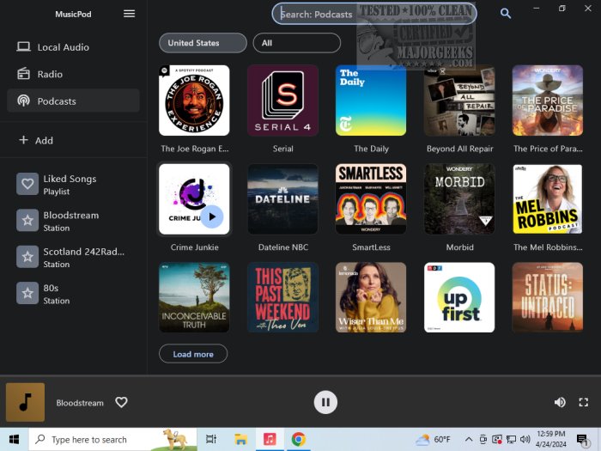This screenshot has height=451, width=601.
Task: Open The Mel Robbins Podcast cover
Action: 548,199
